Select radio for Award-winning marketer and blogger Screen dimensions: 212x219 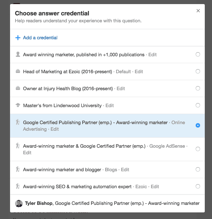198,169
